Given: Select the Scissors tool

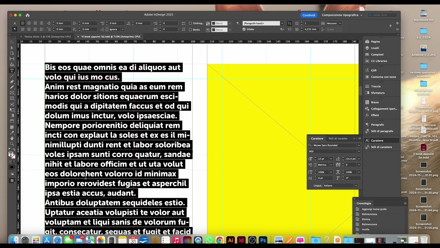Looking at the screenshot, I should coord(12,104).
